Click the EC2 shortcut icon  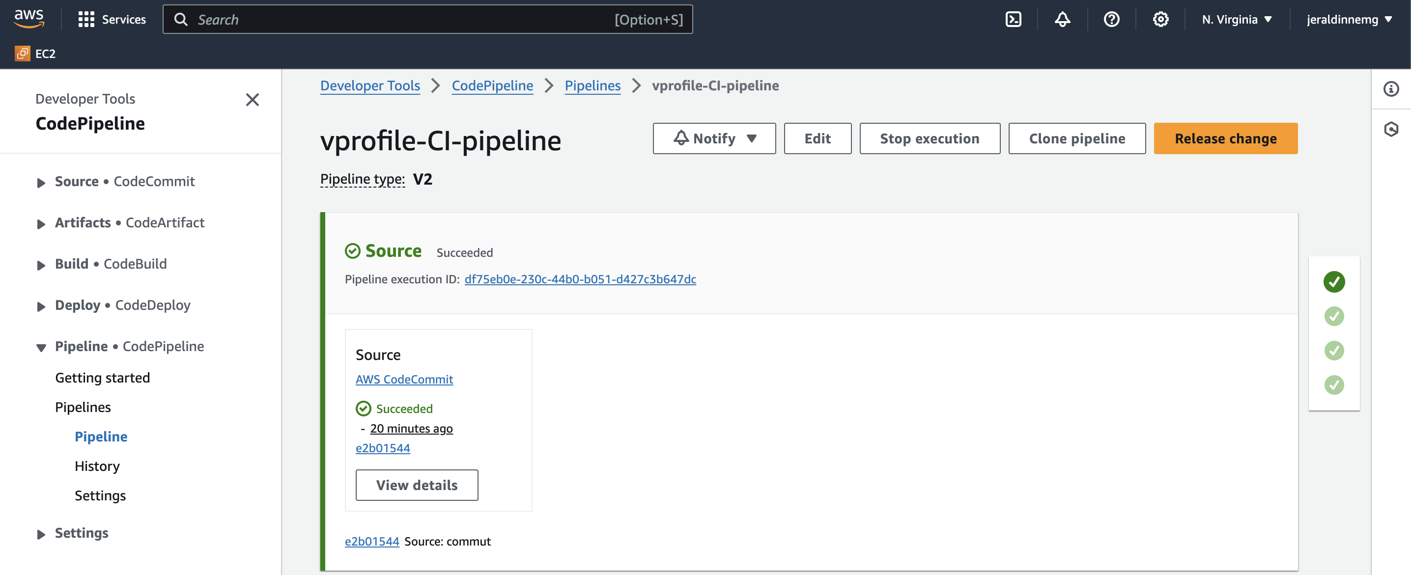(x=23, y=53)
